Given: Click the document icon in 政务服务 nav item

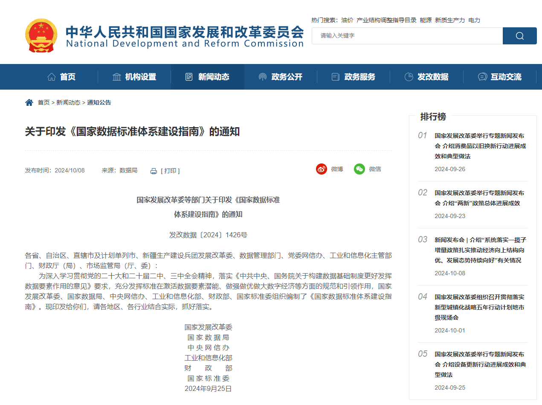Looking at the screenshot, I should pyautogui.click(x=336, y=77).
